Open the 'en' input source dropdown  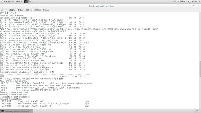pos(174,2)
